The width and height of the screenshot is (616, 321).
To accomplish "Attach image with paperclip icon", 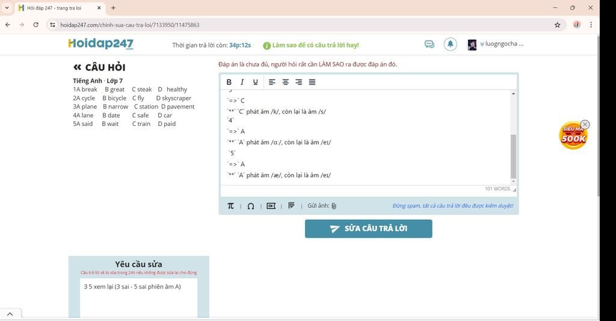I will click(x=334, y=206).
